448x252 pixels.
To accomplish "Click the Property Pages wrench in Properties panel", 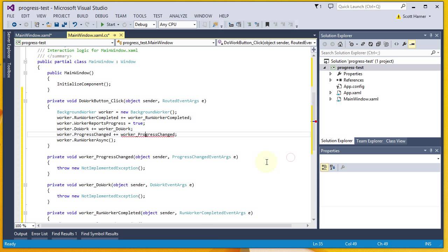I will click(343, 167).
